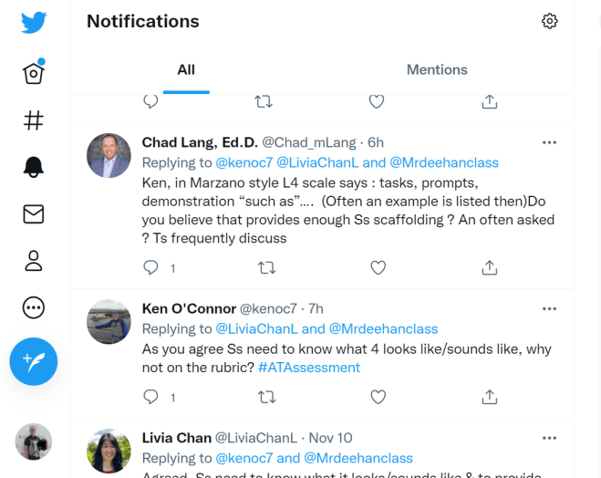The width and height of the screenshot is (601, 478).
Task: Switch to the Mentions tab
Action: [437, 69]
